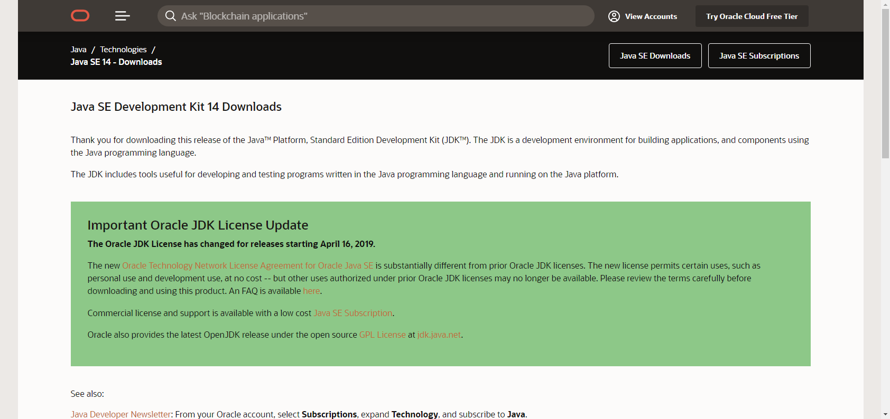Screen dimensions: 890x419
Task: Open the hamburger navigation menu
Action: 122,16
